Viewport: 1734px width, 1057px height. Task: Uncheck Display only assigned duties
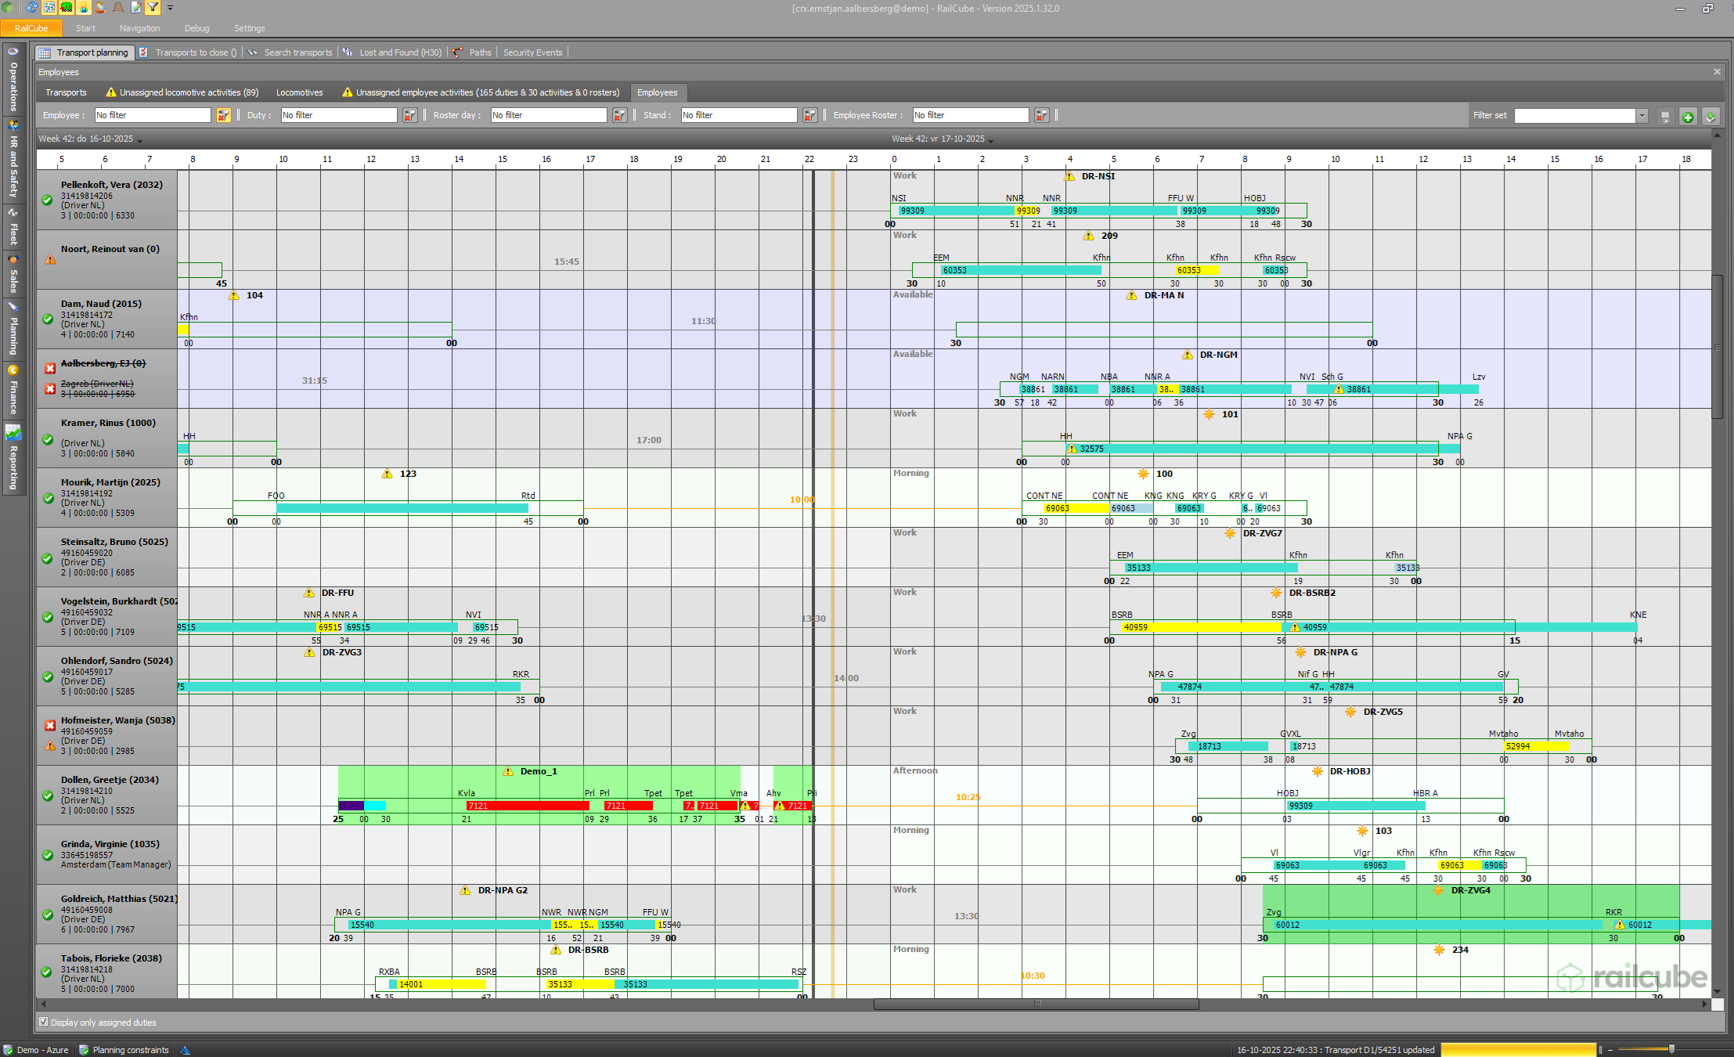pos(44,1022)
